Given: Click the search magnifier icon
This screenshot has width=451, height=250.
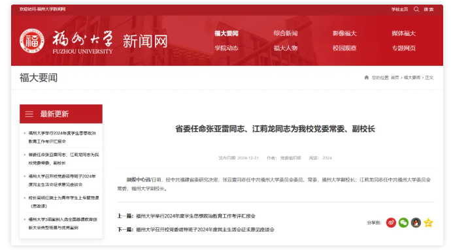Looking at the screenshot, I should 416,9.
